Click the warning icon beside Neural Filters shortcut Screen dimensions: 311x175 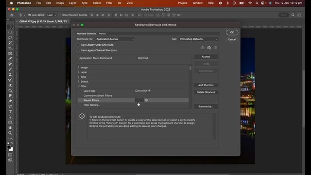coord(147,100)
